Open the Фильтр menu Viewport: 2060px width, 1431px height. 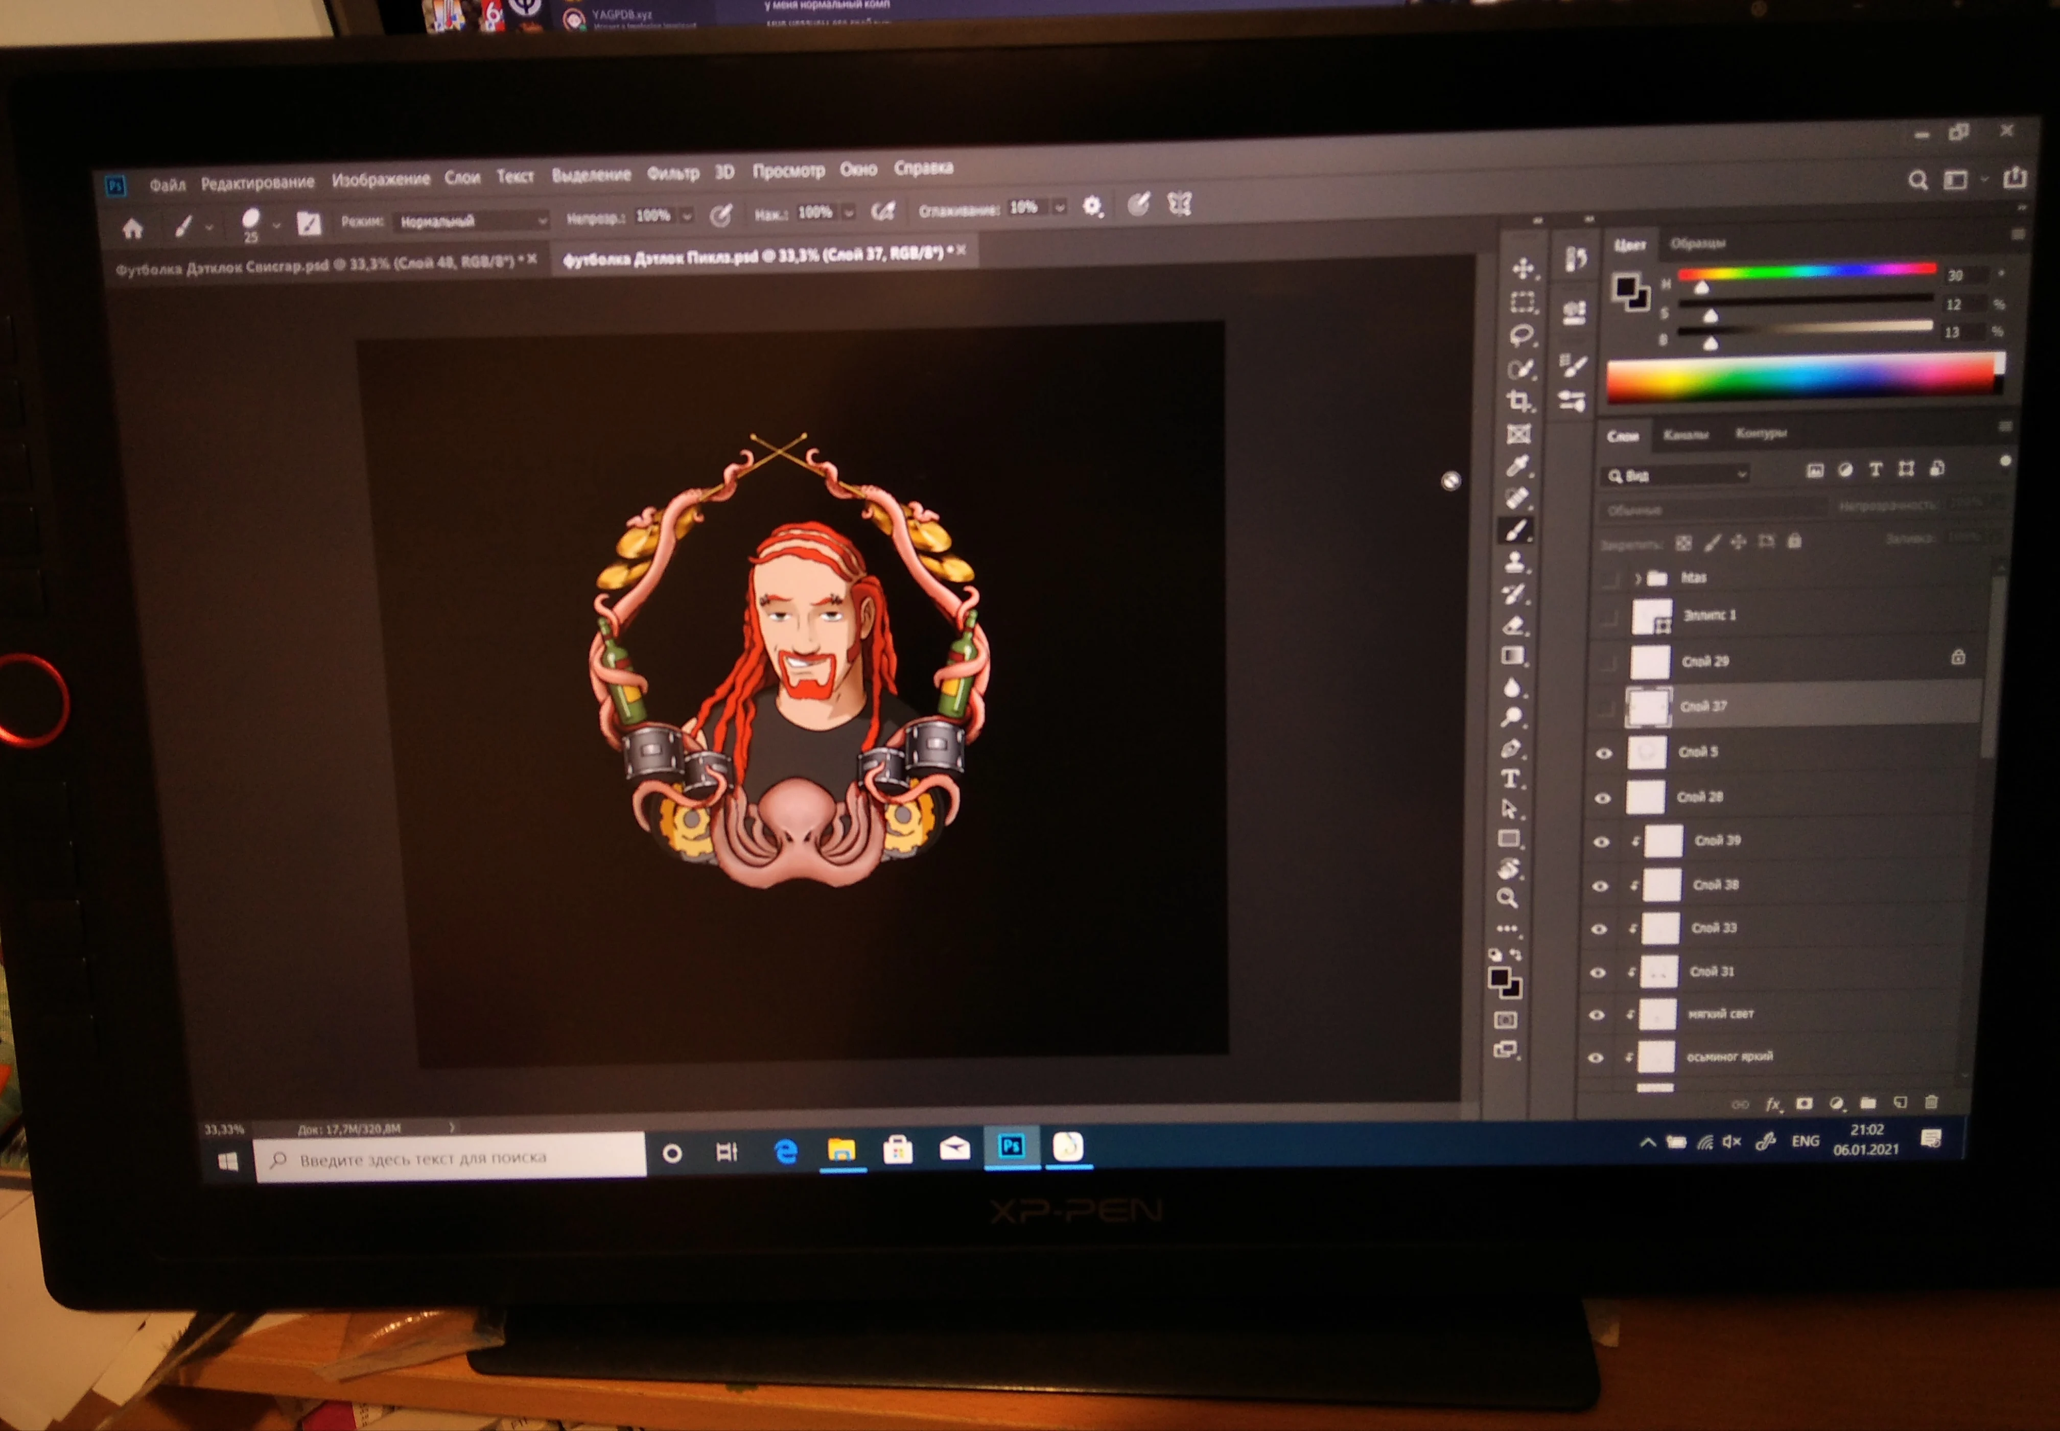click(x=672, y=174)
